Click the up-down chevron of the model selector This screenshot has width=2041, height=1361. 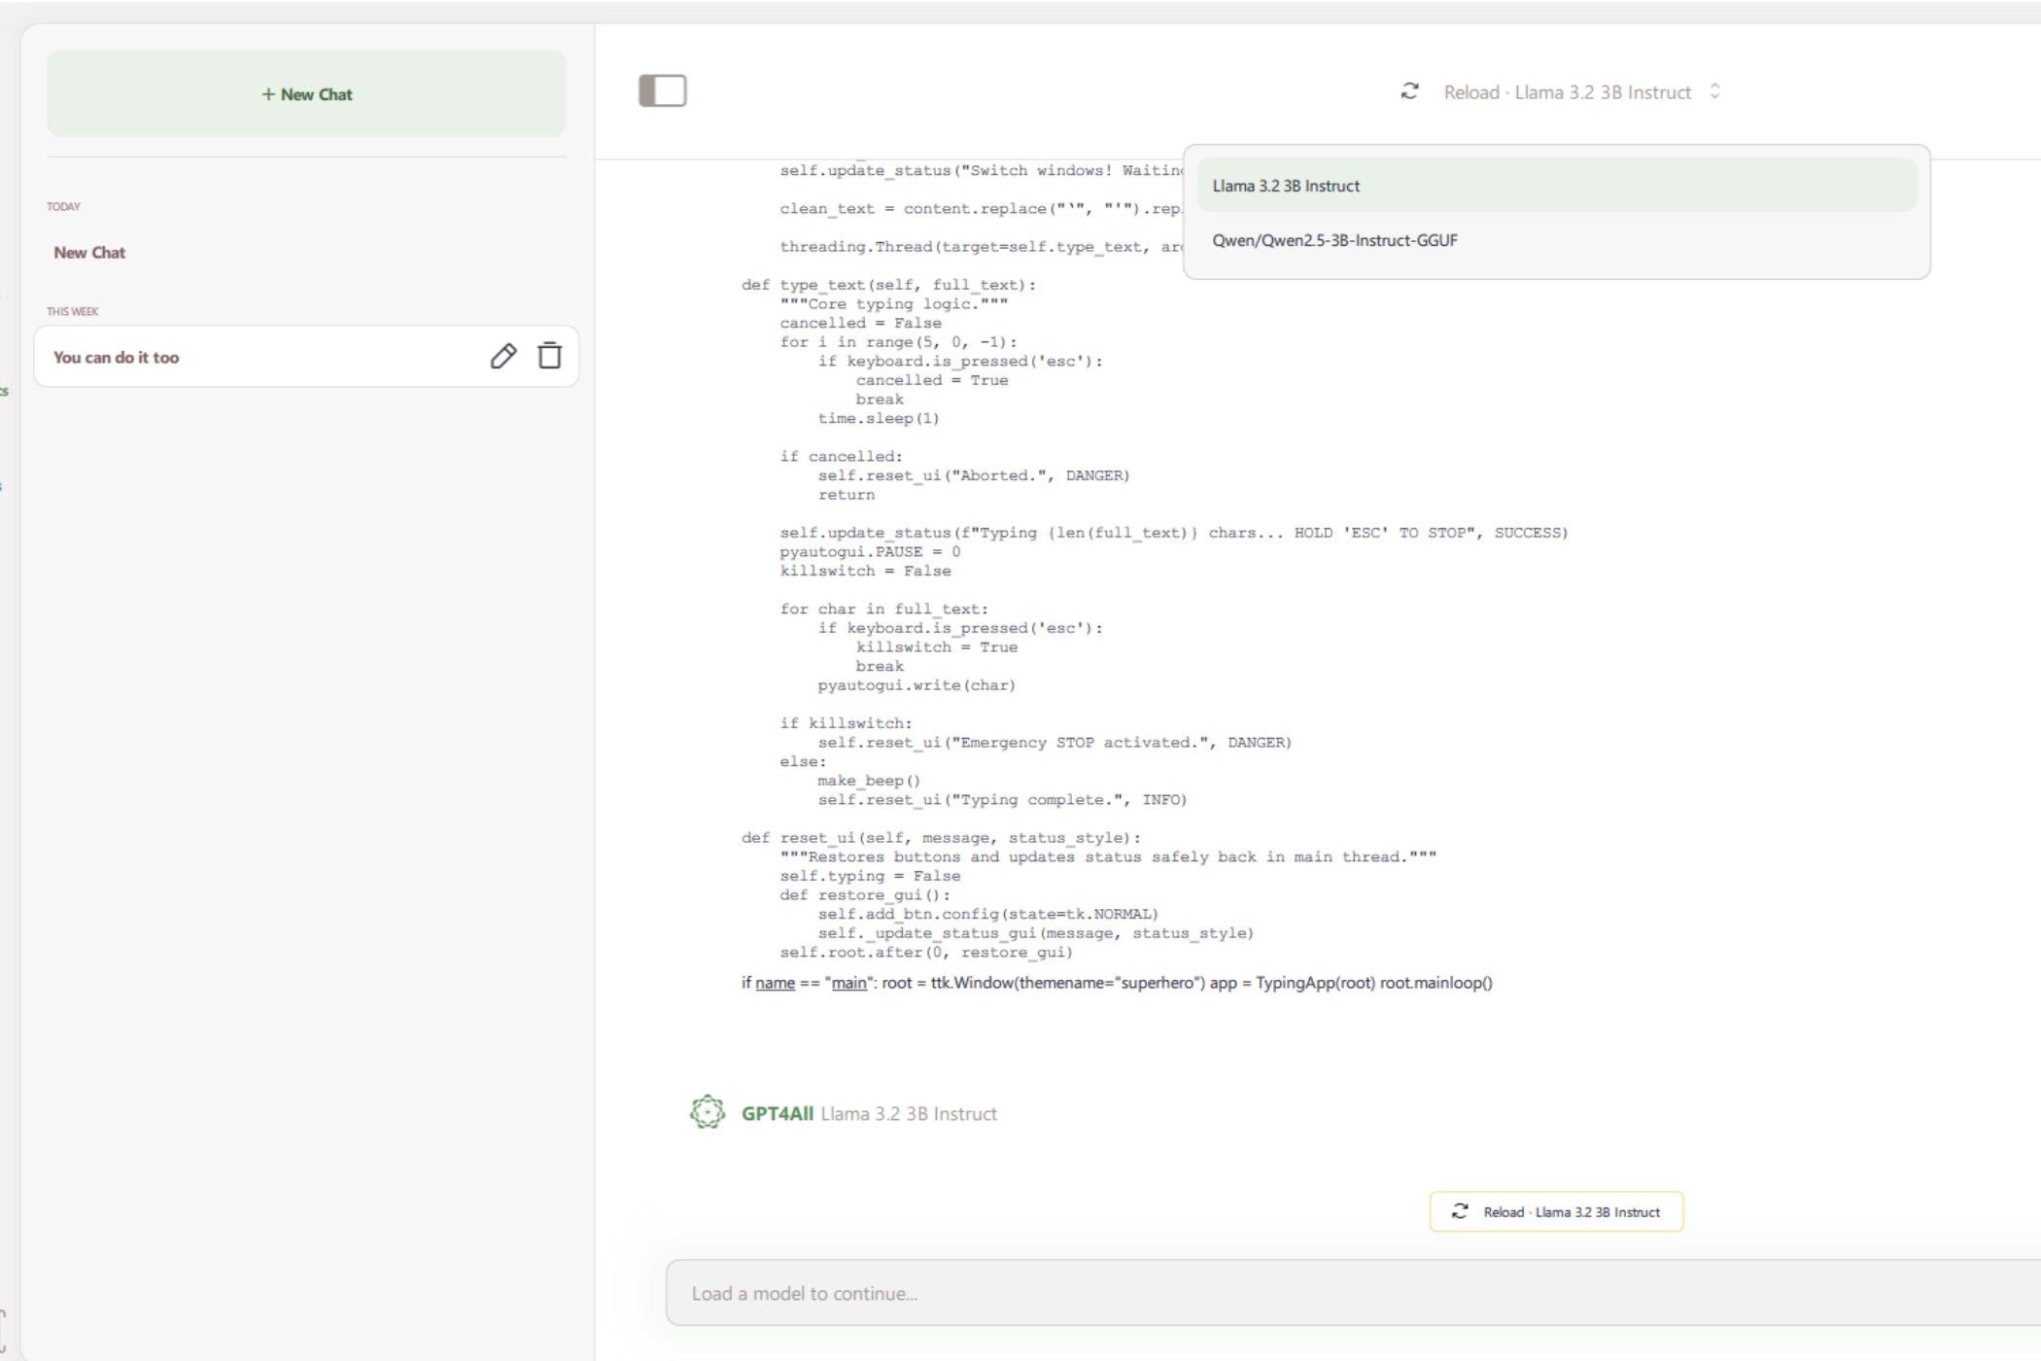click(1715, 91)
